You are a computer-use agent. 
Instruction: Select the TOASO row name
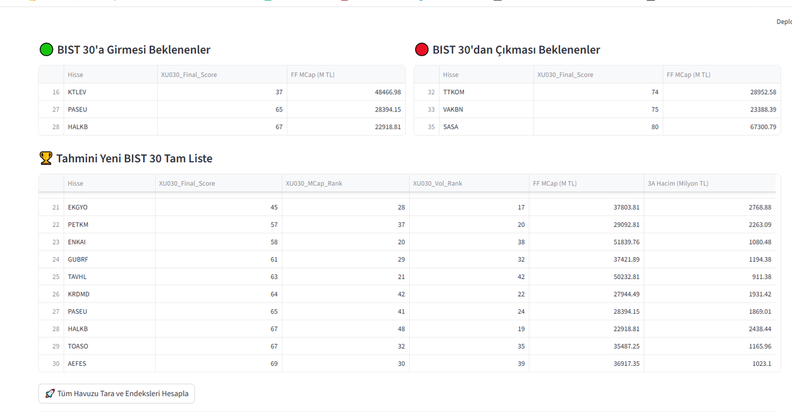click(110, 346)
